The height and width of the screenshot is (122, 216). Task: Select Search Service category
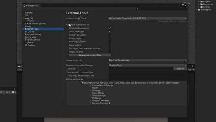tap(32, 40)
